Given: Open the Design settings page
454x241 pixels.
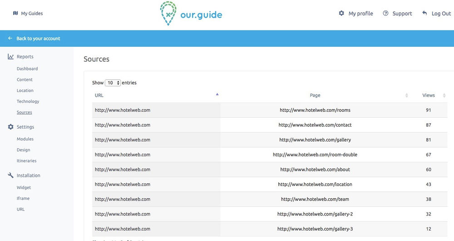Looking at the screenshot, I should [x=24, y=150].
